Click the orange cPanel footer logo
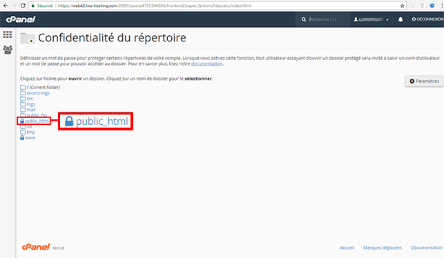444x258 pixels. (x=36, y=247)
